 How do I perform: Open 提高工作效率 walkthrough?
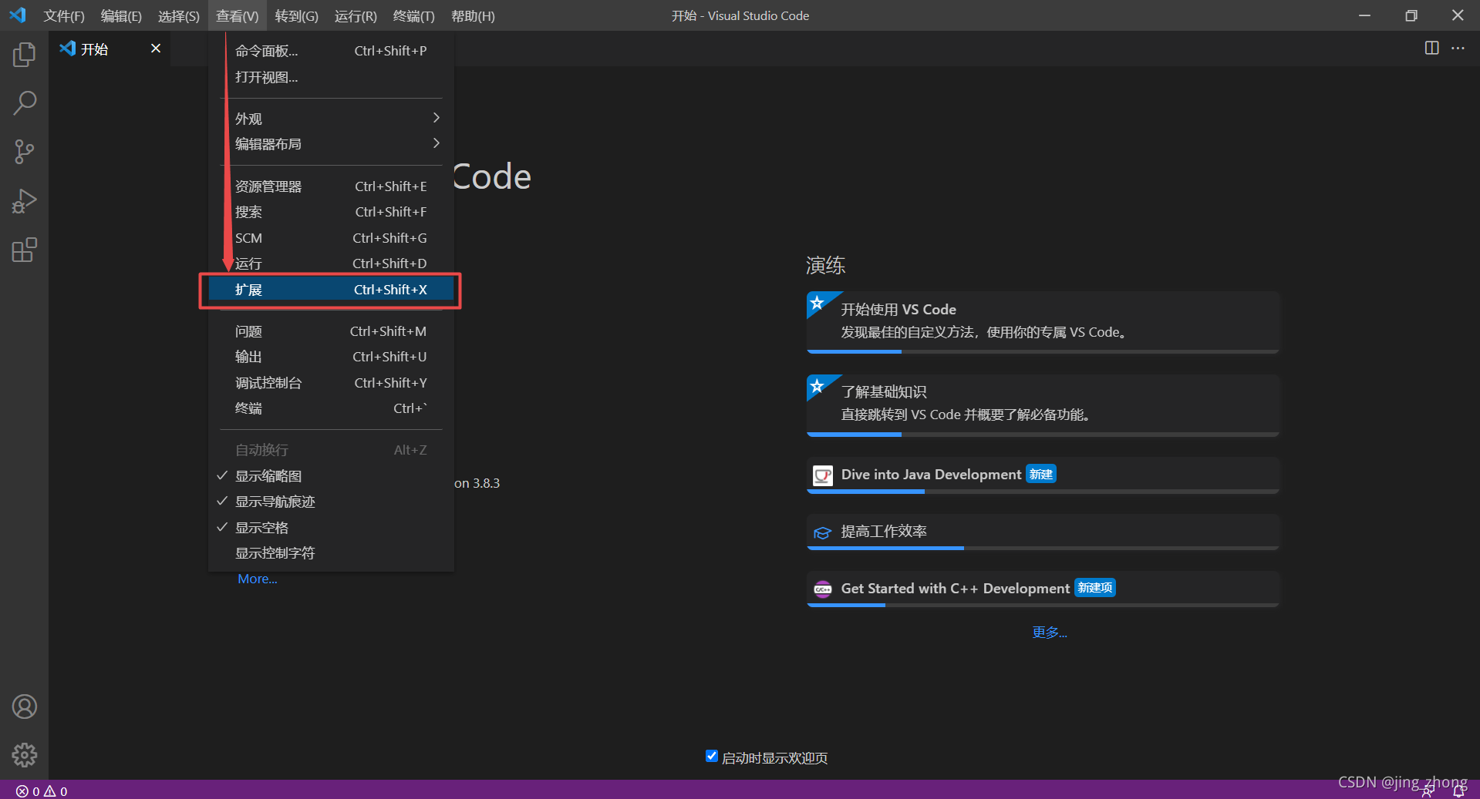pos(1043,532)
